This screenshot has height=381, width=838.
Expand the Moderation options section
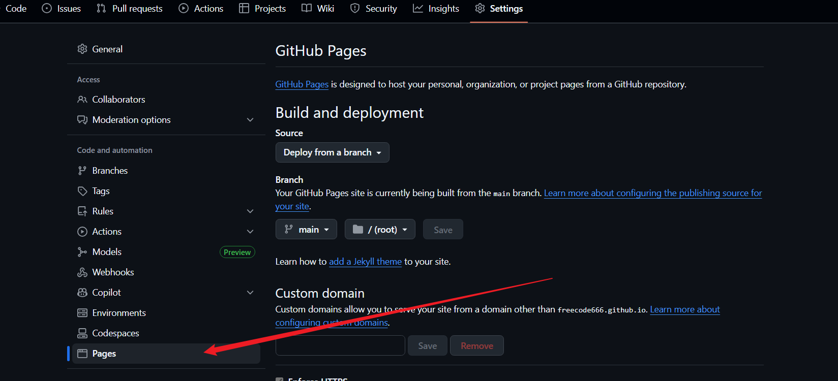tap(250, 120)
